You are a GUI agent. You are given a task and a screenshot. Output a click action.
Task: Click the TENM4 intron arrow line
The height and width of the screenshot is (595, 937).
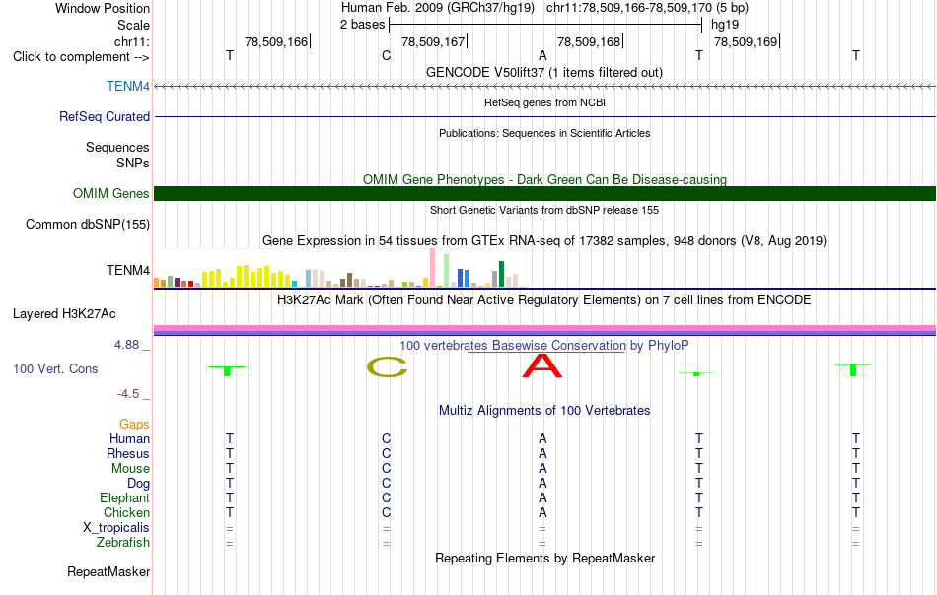pos(545,87)
